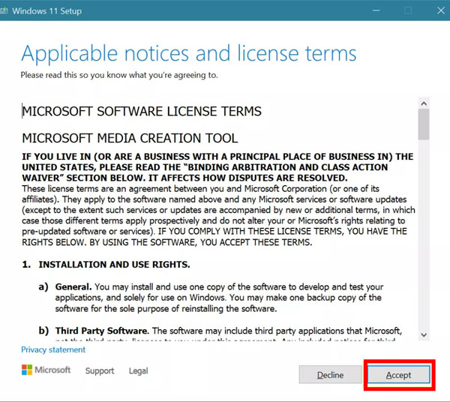Click the 'MICROSOFT SOFTWARE LICENSE TERMS' heading
The width and height of the screenshot is (450, 402).
click(142, 111)
